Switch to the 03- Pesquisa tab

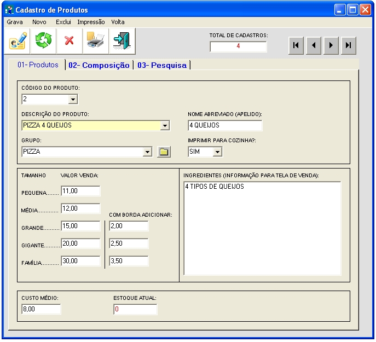click(162, 65)
